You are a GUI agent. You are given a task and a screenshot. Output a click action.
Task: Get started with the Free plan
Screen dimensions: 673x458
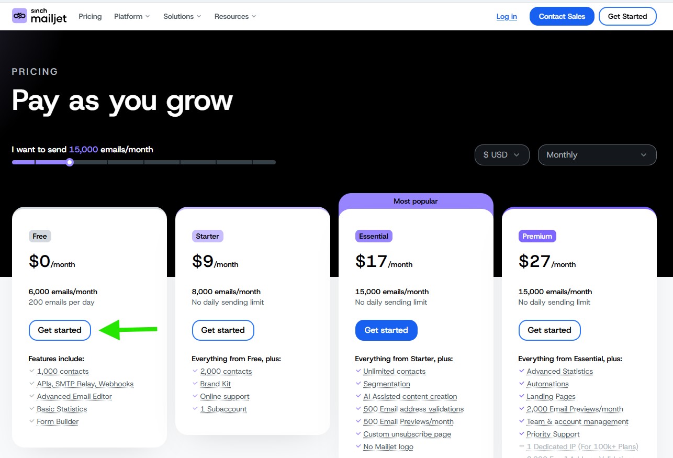pyautogui.click(x=60, y=330)
